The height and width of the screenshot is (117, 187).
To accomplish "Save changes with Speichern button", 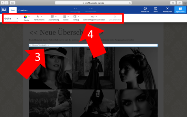I will click(x=180, y=10).
